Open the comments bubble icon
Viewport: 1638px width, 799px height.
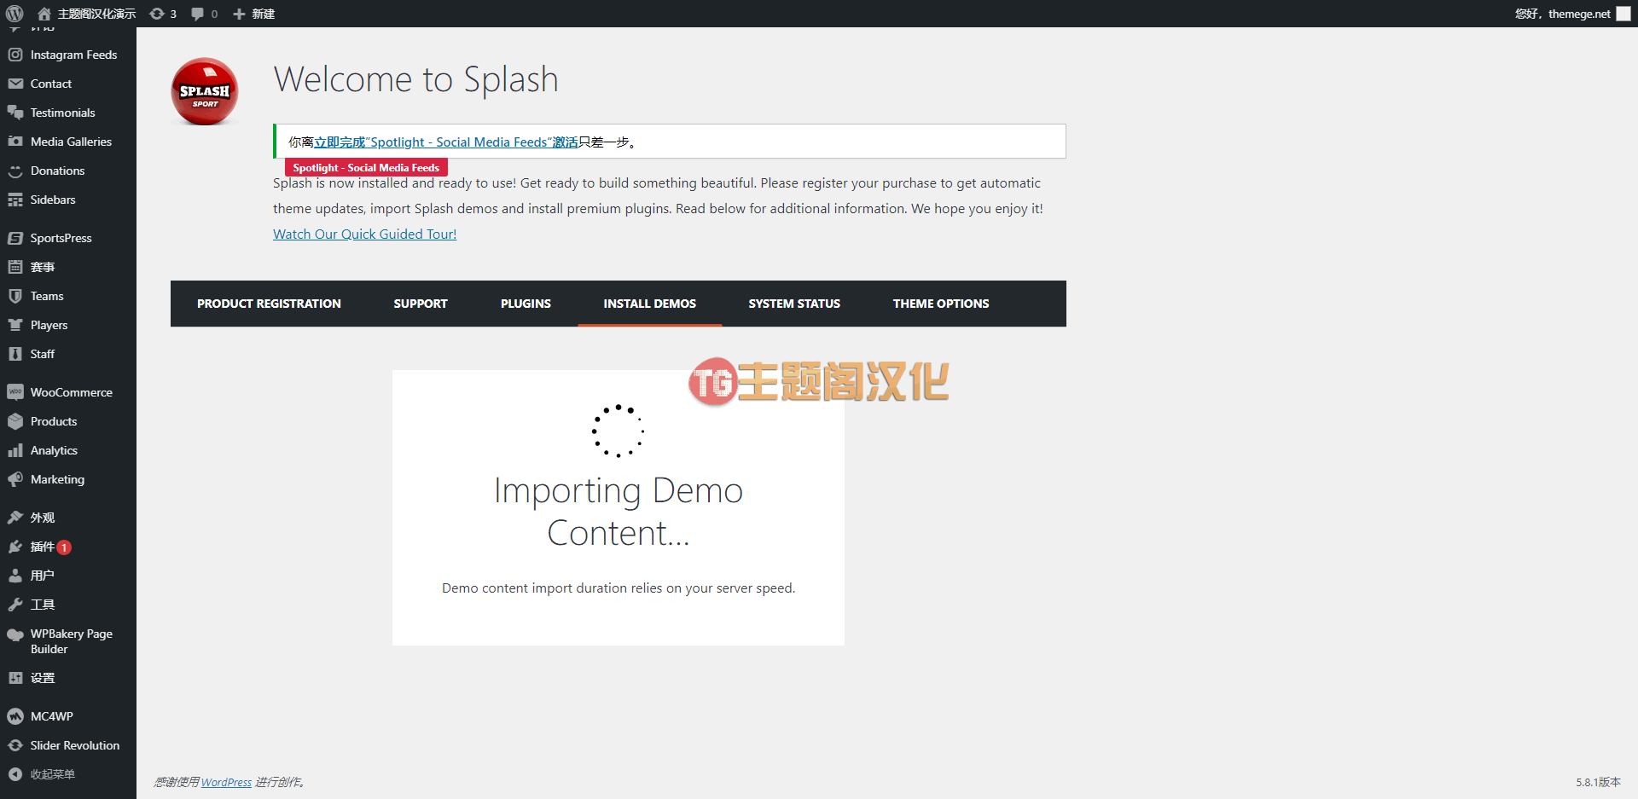pos(197,14)
